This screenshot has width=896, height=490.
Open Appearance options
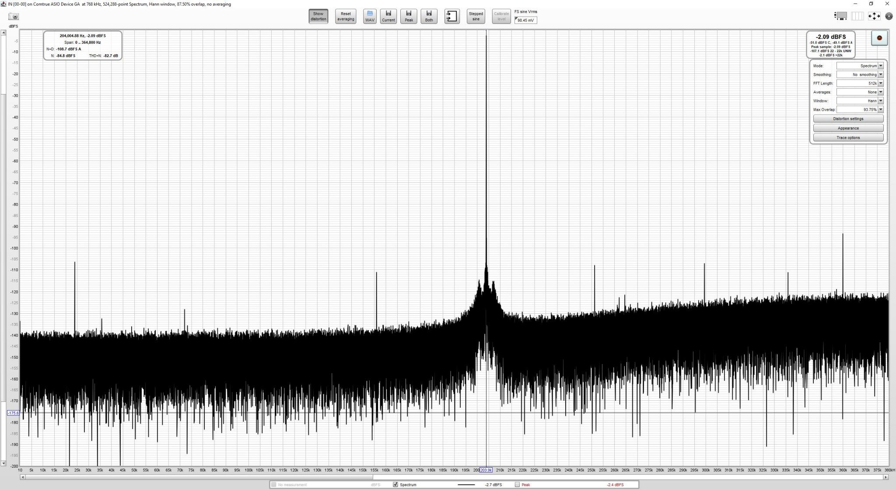(x=848, y=128)
